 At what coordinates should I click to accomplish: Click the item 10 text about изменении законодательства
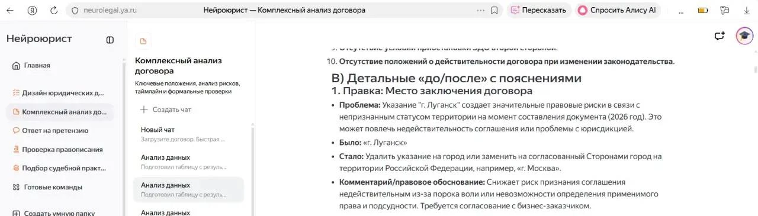tap(506, 62)
